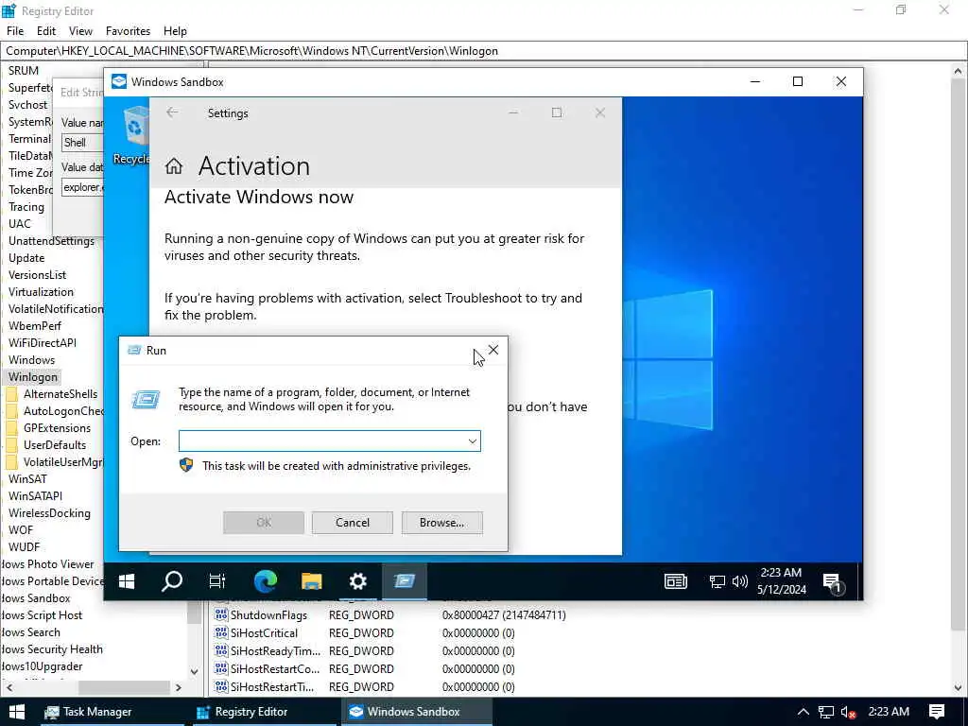968x726 pixels.
Task: Click the sandbox volume icon
Action: click(739, 581)
